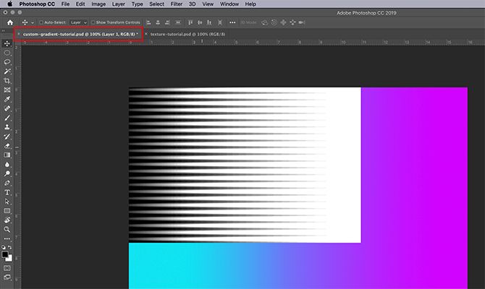485x289 pixels.
Task: Select the Lasso tool
Action: pos(7,62)
